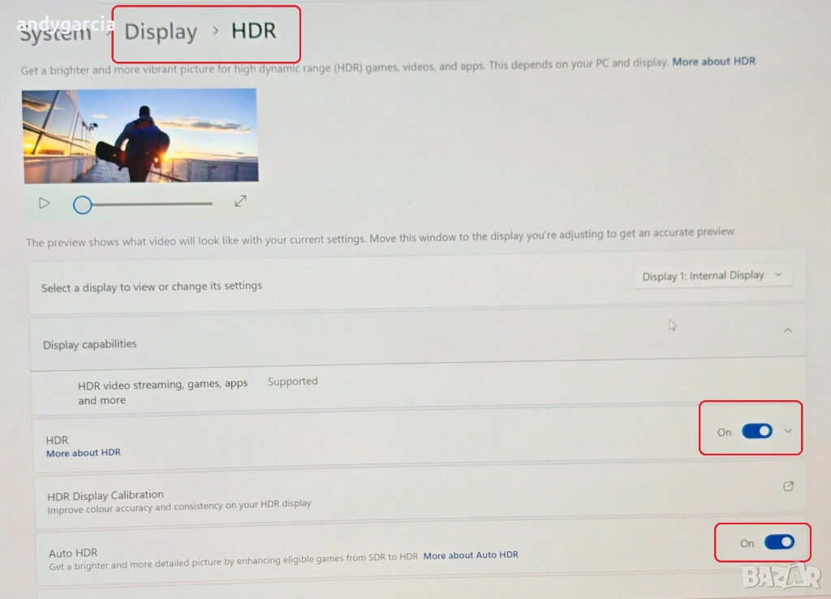
Task: Go back to Display in the breadcrumb
Action: coord(161,32)
